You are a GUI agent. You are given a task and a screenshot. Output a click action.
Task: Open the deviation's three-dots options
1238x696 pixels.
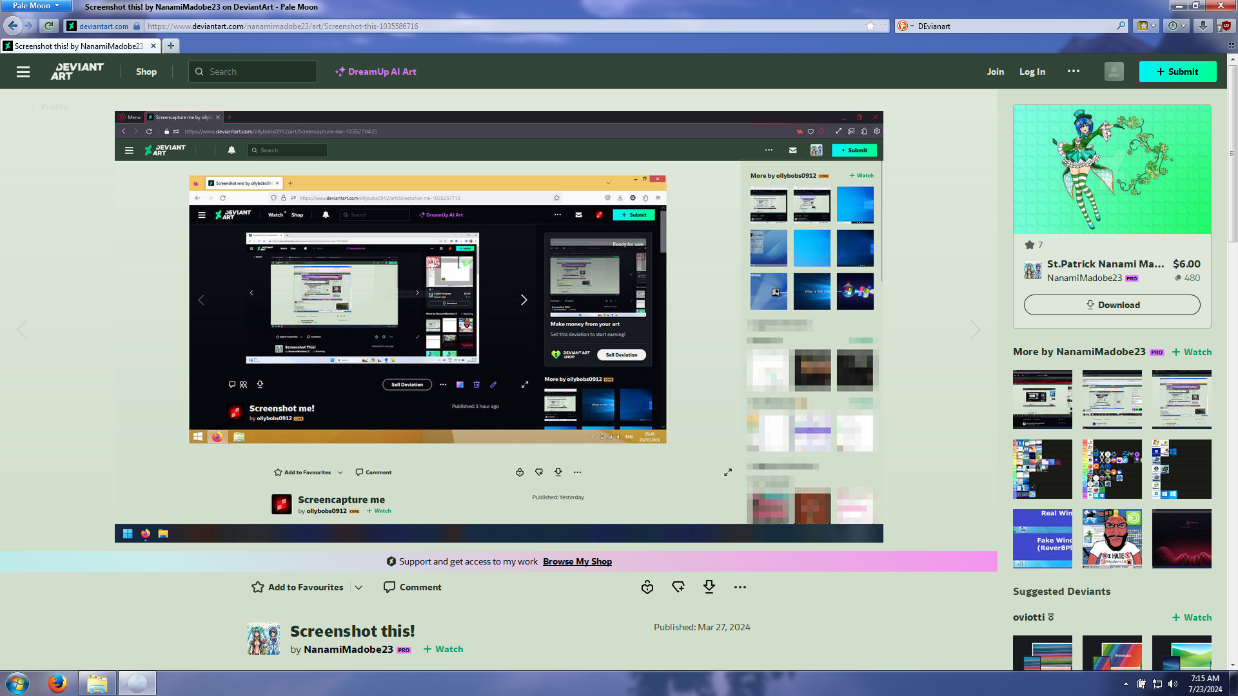coord(740,587)
